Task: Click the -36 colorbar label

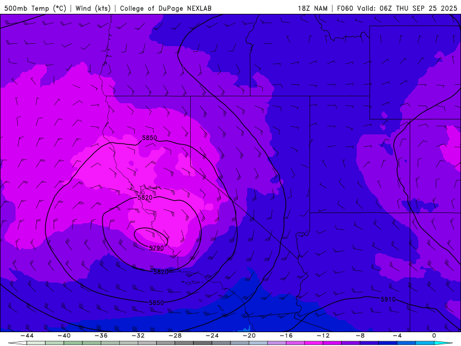Action: (x=101, y=336)
